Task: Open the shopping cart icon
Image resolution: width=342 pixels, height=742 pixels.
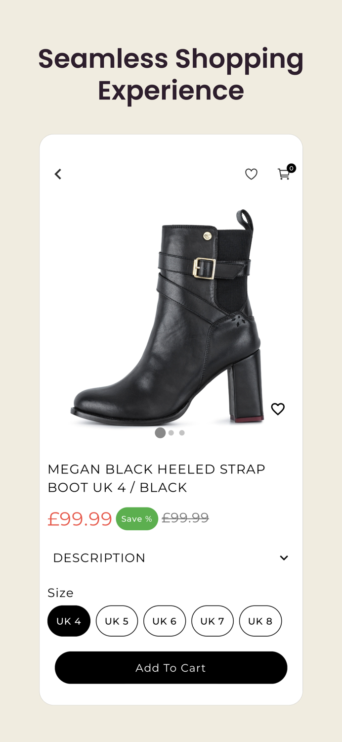Action: point(283,174)
